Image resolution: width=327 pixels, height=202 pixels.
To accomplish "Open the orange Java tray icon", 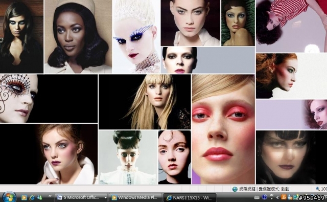I will (x=284, y=197).
